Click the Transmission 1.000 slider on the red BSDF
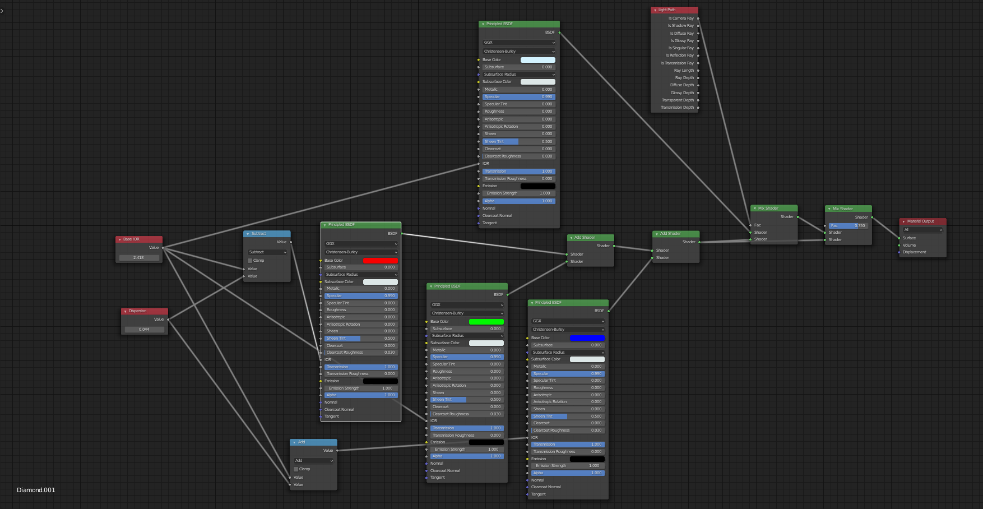The image size is (983, 509). pyautogui.click(x=361, y=367)
